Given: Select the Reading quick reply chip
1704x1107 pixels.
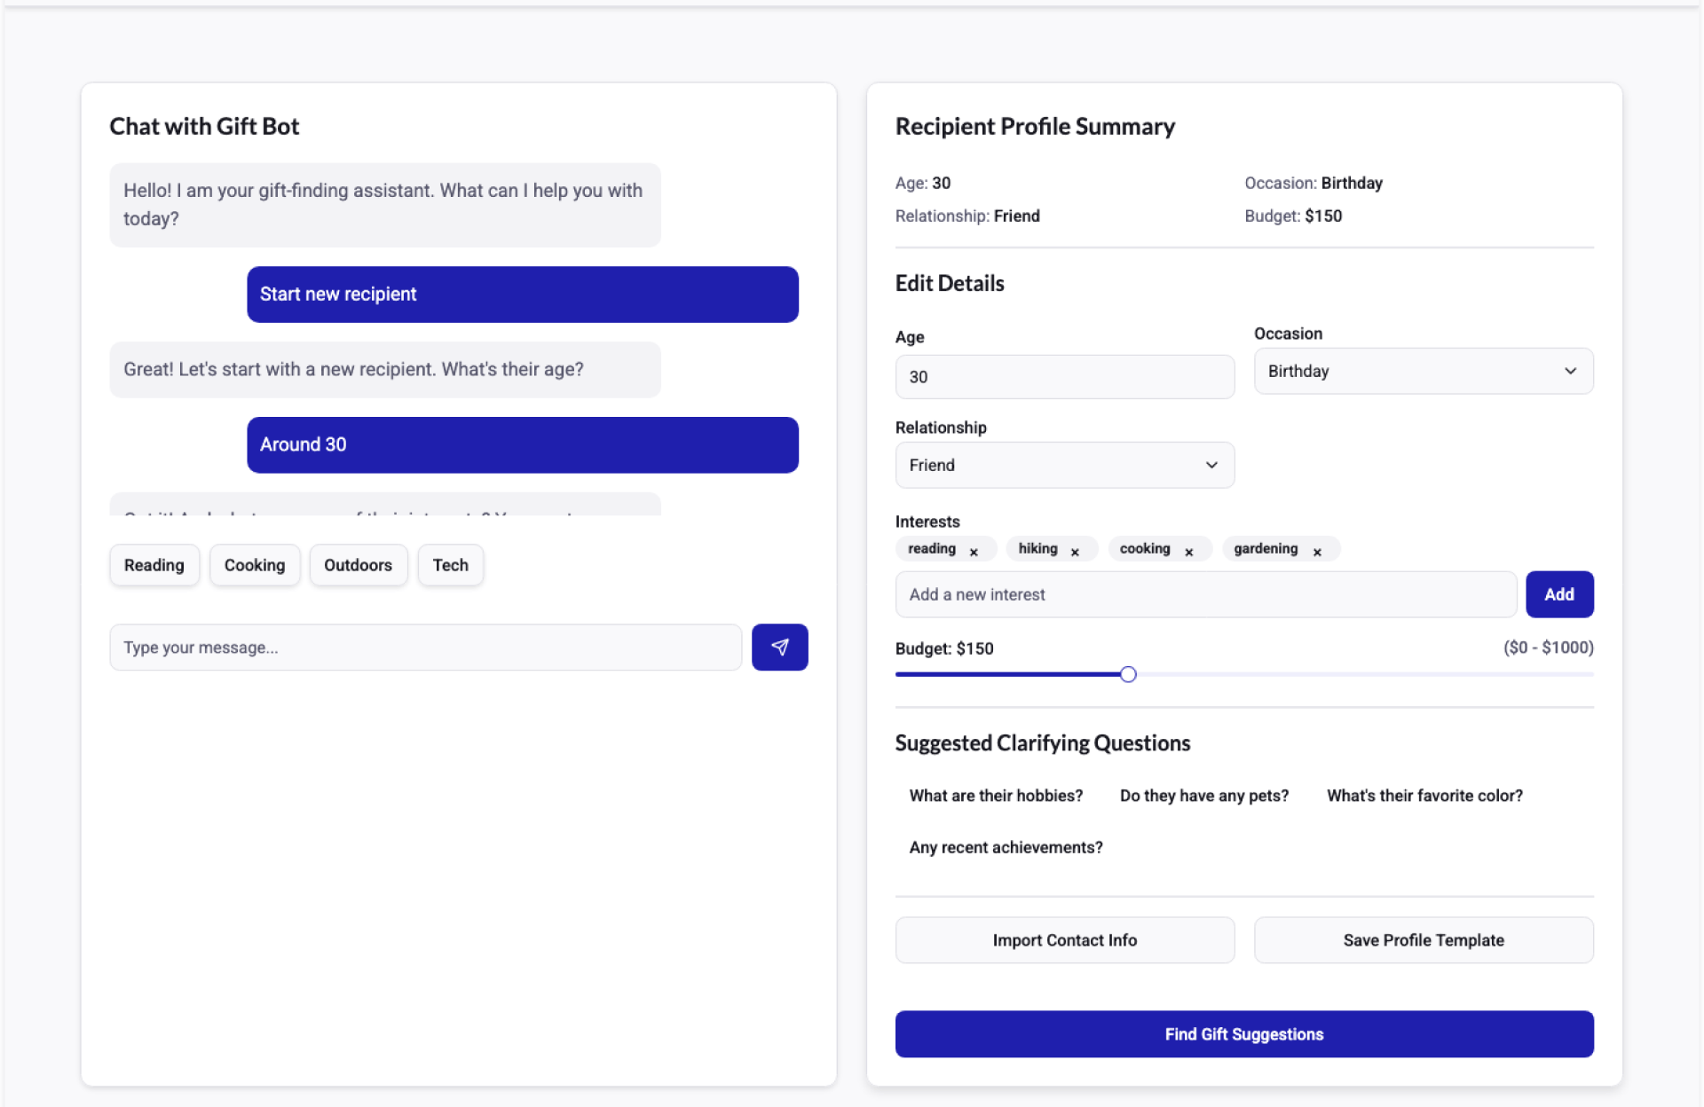Looking at the screenshot, I should (x=154, y=565).
